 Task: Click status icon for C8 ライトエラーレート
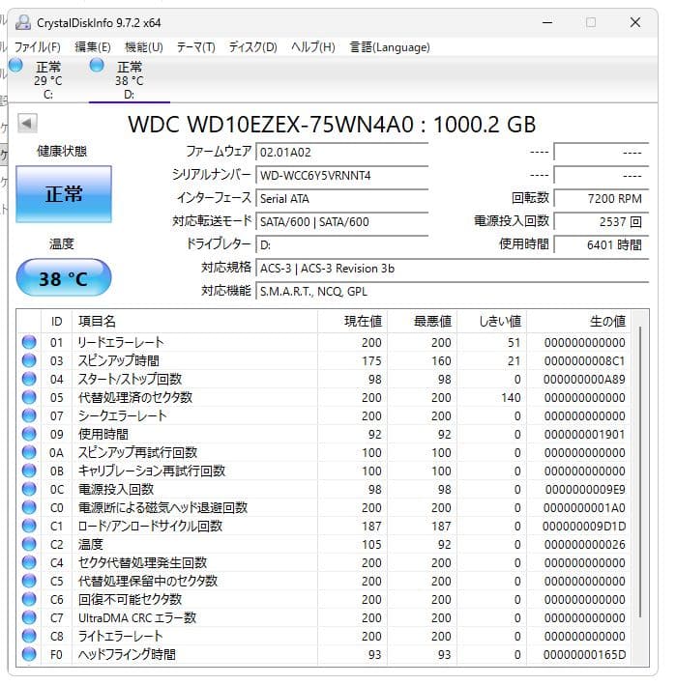(x=29, y=636)
